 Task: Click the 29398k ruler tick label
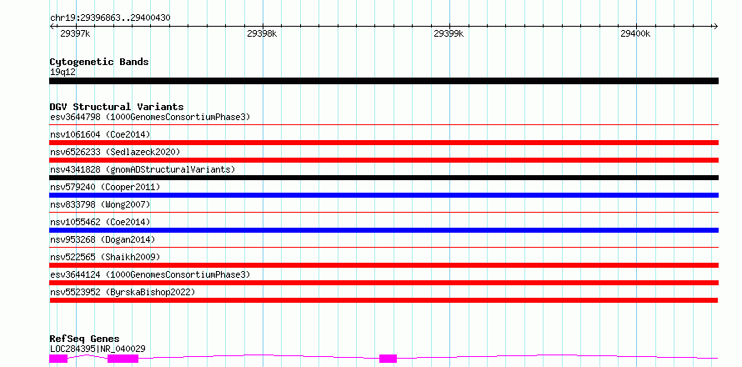click(x=262, y=33)
